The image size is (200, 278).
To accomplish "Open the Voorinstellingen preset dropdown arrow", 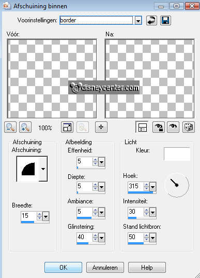I will [x=138, y=21].
